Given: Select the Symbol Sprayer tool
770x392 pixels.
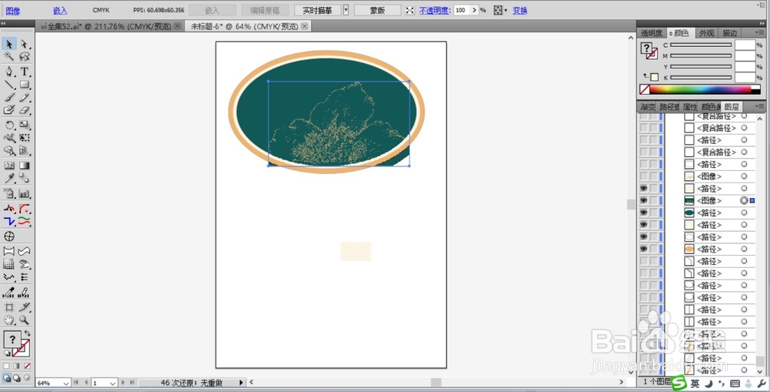Looking at the screenshot, I should pos(8,193).
